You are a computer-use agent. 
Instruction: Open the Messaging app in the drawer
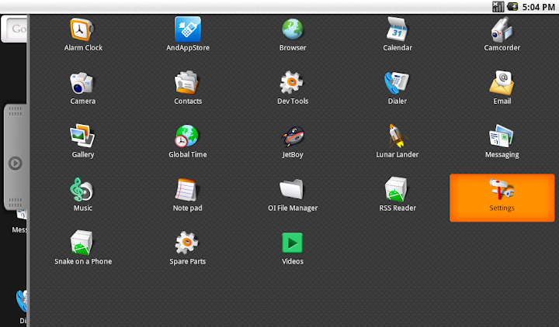coord(502,141)
